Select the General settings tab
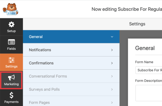The width and height of the screenshot is (162, 106). pos(71,37)
